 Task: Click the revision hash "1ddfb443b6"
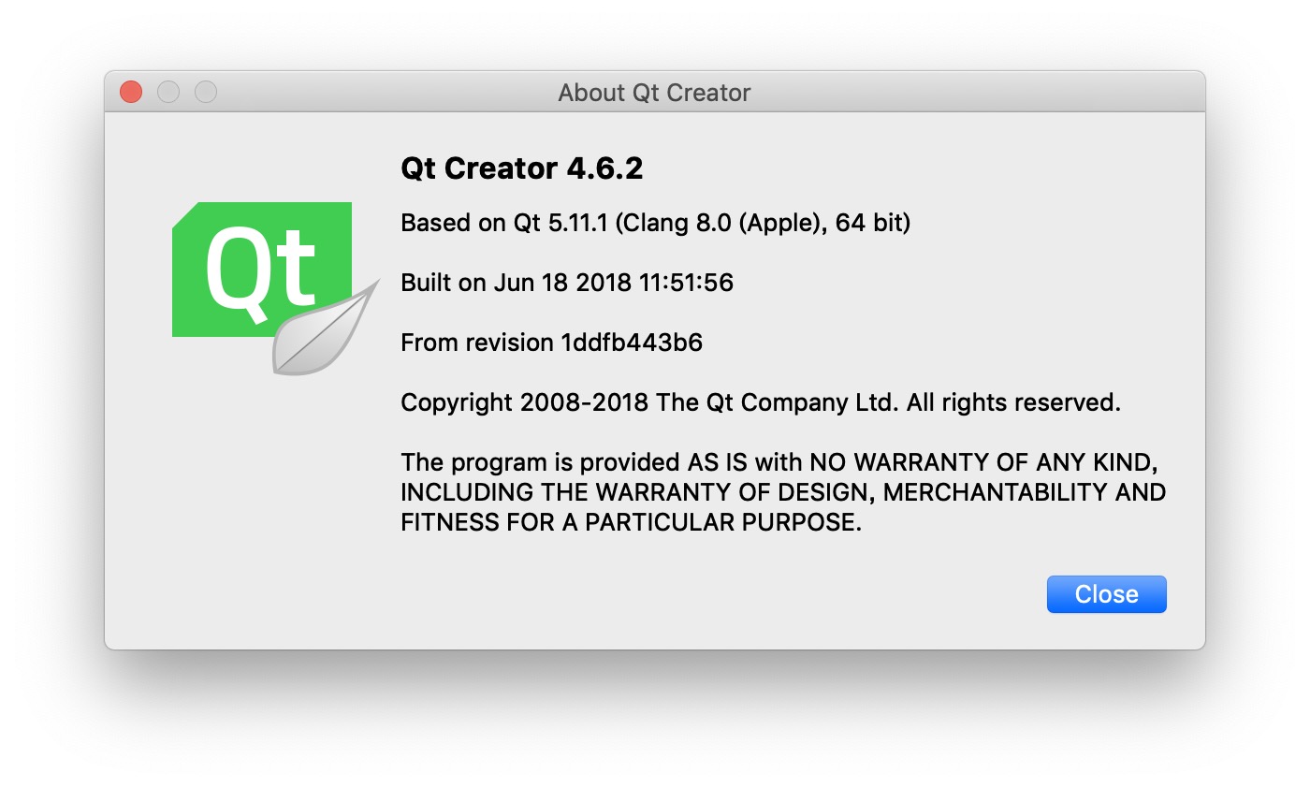[x=632, y=343]
